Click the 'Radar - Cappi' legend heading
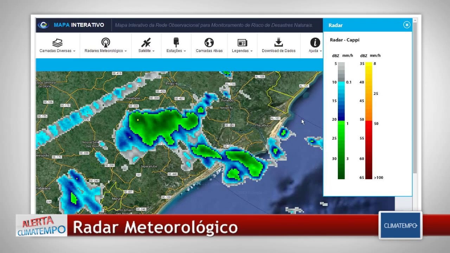 tap(345, 40)
